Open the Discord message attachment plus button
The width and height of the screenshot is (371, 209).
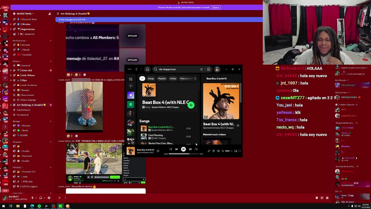coord(59,198)
